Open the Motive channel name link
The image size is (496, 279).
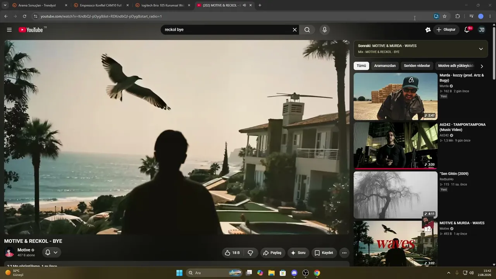[24, 250]
